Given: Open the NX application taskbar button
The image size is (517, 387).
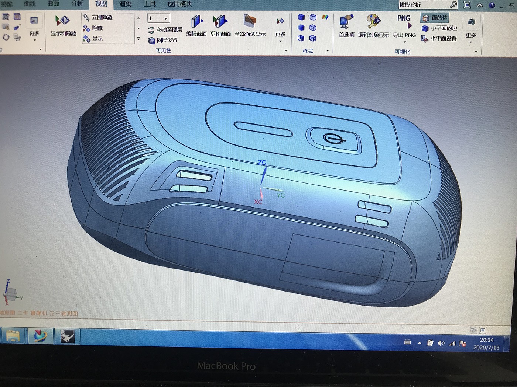Looking at the screenshot, I should [x=40, y=336].
